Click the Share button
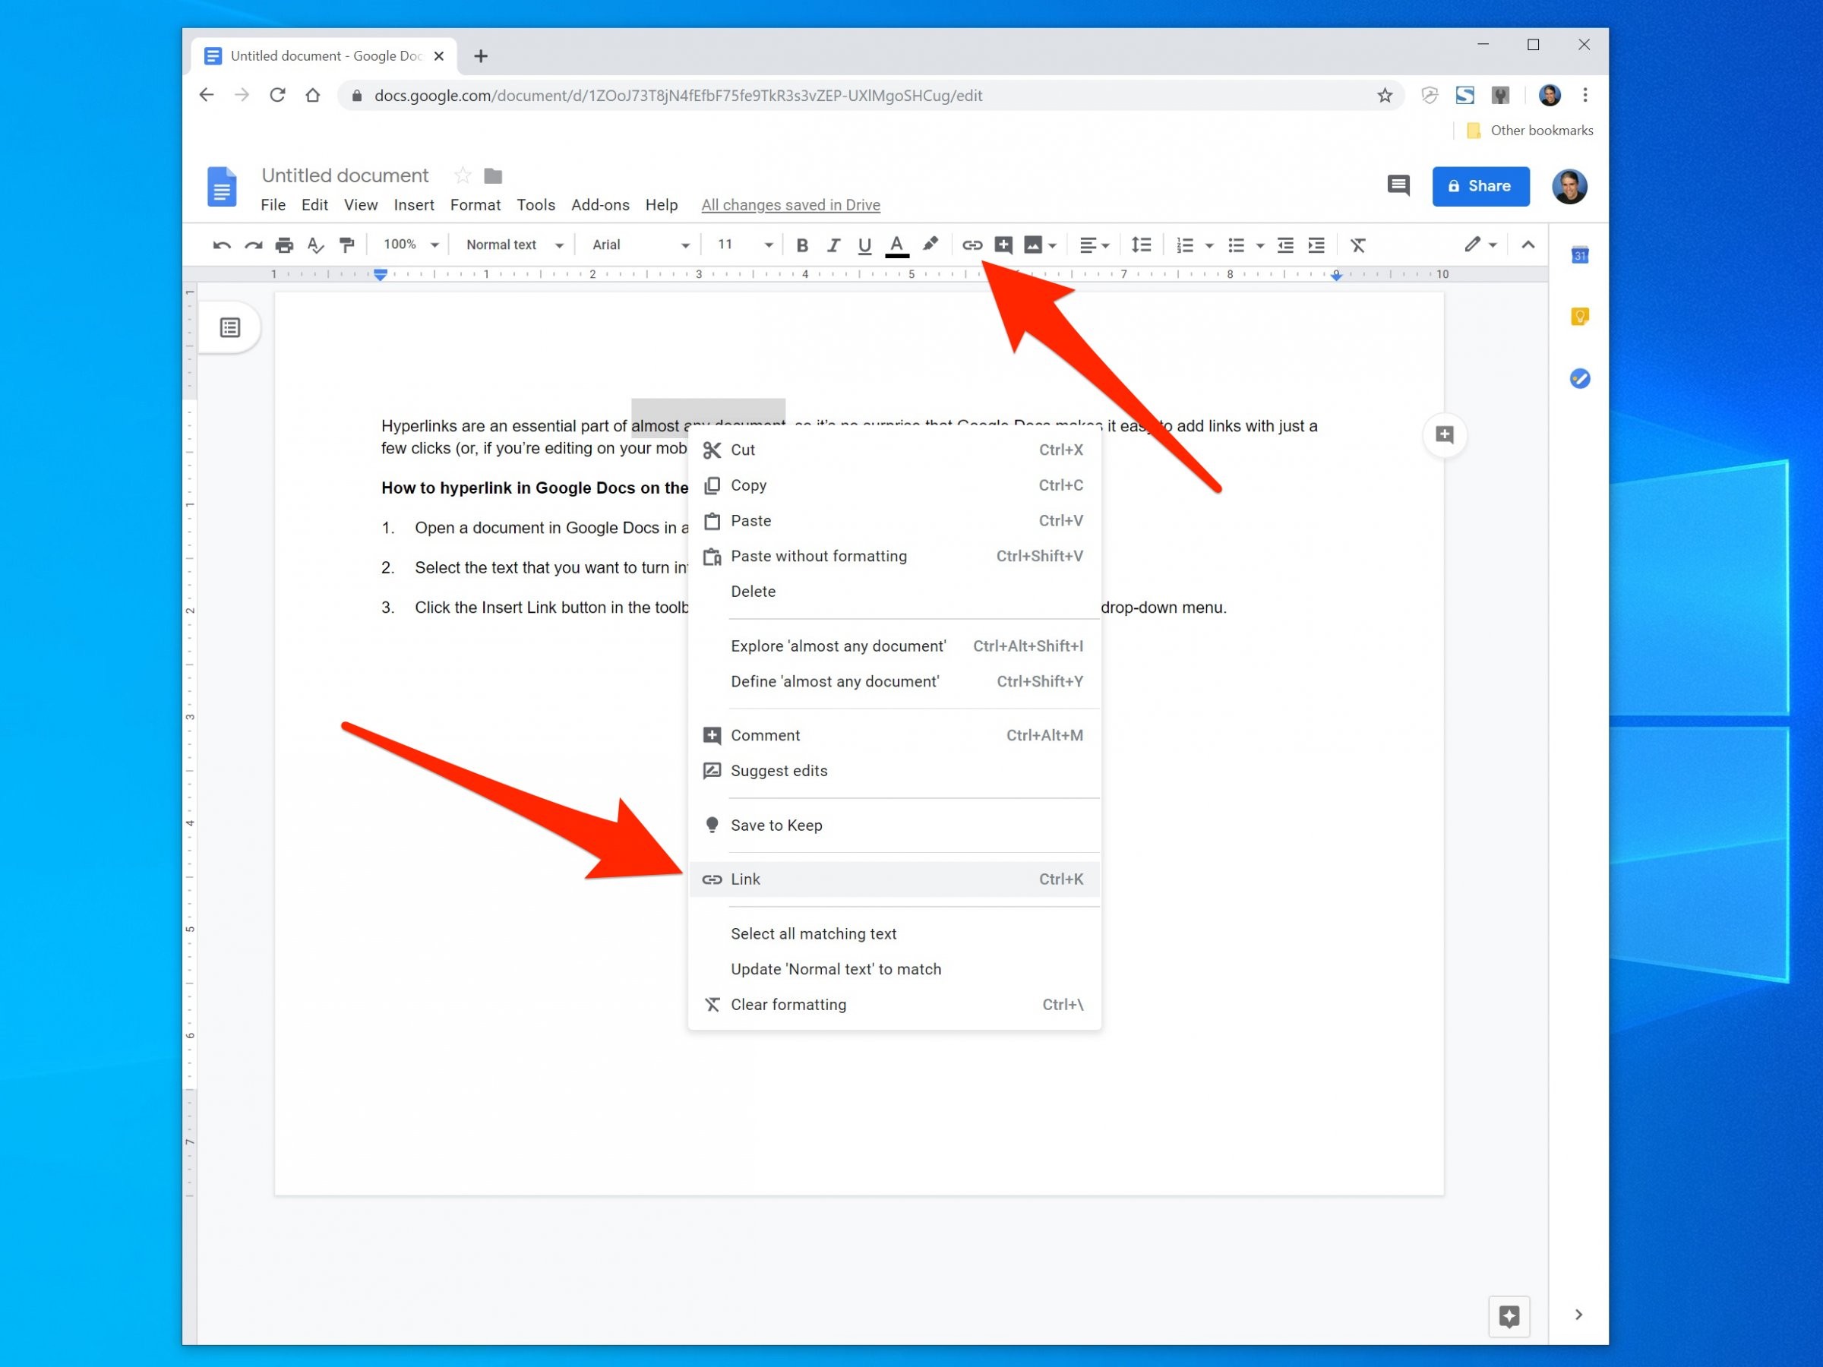1823x1367 pixels. click(x=1480, y=185)
